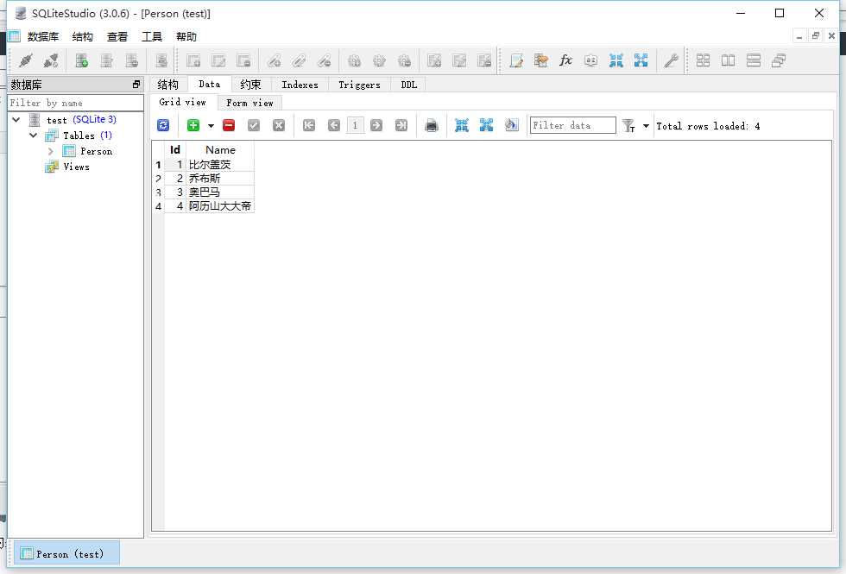
Task: Select cell 阿历山大大帝
Action: click(x=220, y=206)
